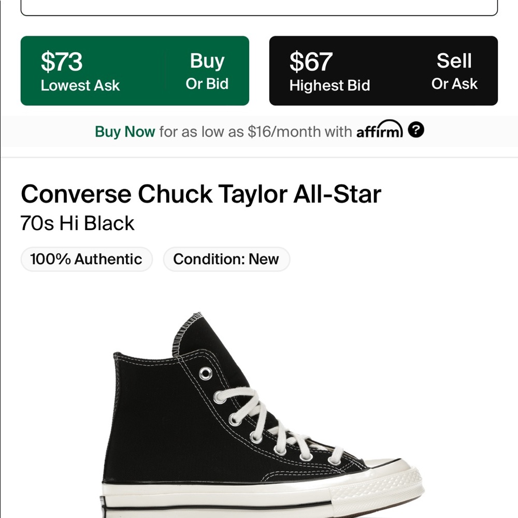Image resolution: width=518 pixels, height=518 pixels.
Task: Click the Highest Bid label text
Action: click(x=329, y=85)
